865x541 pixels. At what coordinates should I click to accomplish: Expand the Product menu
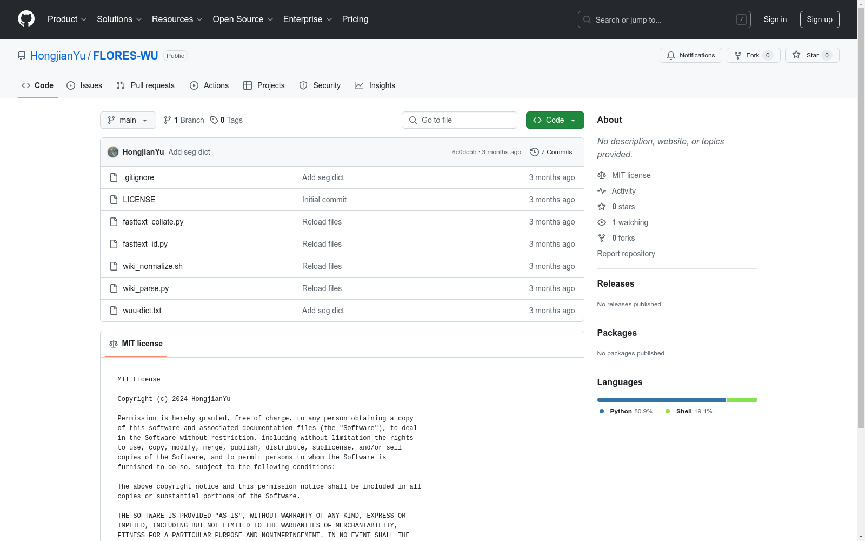[67, 19]
